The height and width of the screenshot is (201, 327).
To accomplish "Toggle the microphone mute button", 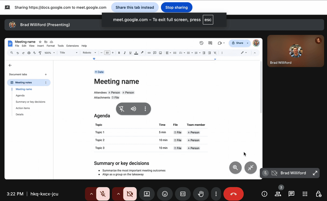I will (x=103, y=194).
